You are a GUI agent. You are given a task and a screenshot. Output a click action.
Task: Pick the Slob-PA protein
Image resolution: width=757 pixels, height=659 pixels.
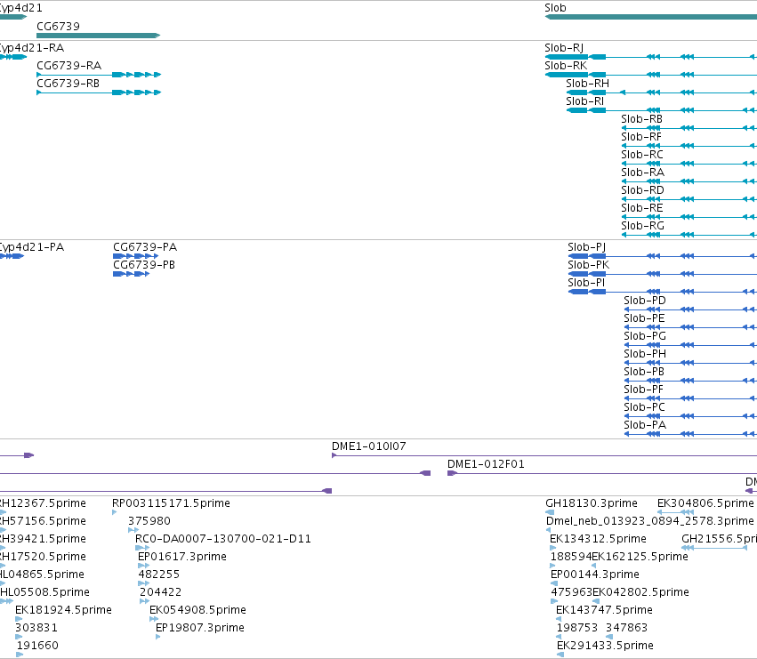click(x=690, y=434)
